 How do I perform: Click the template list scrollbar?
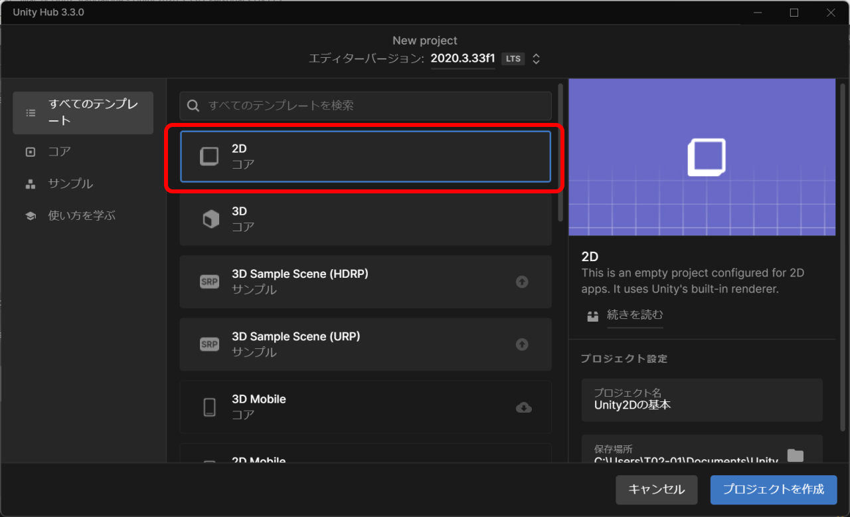pyautogui.click(x=560, y=153)
